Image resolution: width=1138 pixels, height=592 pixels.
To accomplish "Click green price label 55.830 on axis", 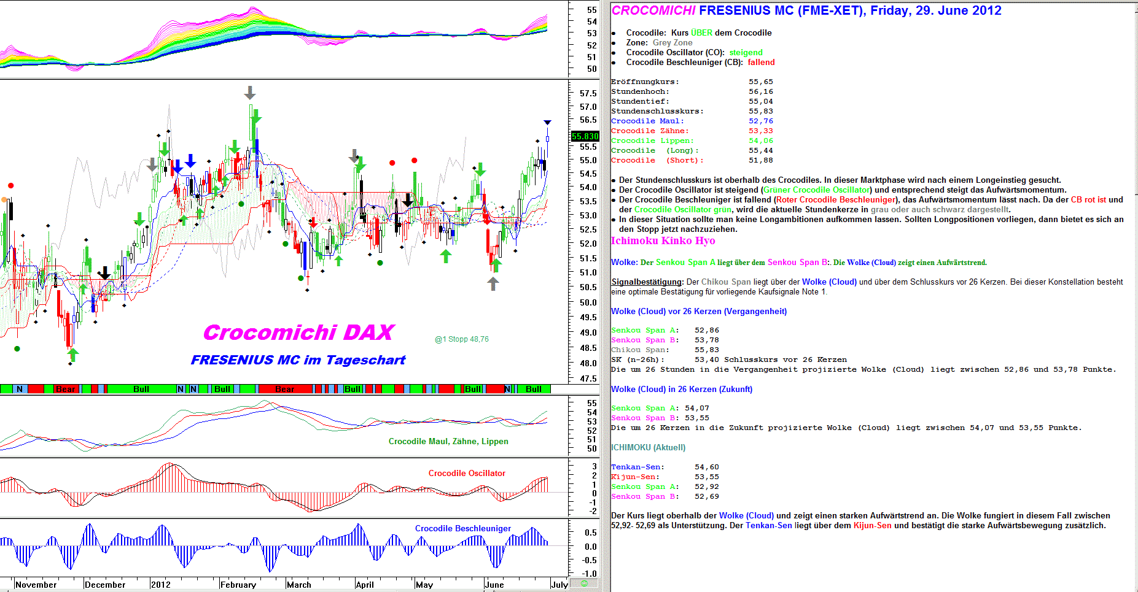I will coord(585,136).
